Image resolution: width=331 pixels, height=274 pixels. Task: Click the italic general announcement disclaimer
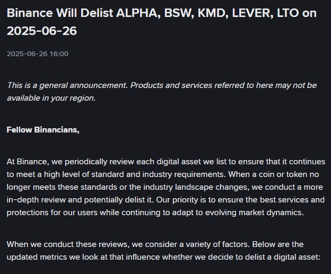click(x=162, y=92)
